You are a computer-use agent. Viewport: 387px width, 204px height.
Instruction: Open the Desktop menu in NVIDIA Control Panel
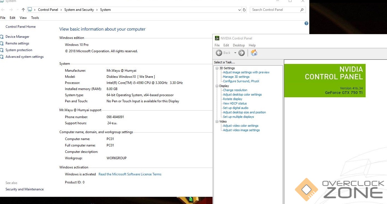(239, 45)
